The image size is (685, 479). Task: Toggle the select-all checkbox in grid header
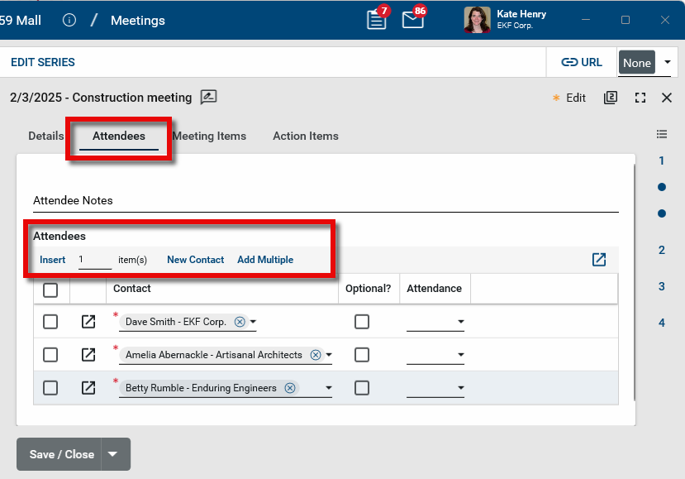click(x=50, y=290)
